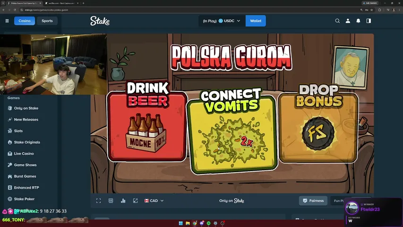403x227 pixels.
Task: Click the Polska Gurom game title
Action: [x=232, y=57]
